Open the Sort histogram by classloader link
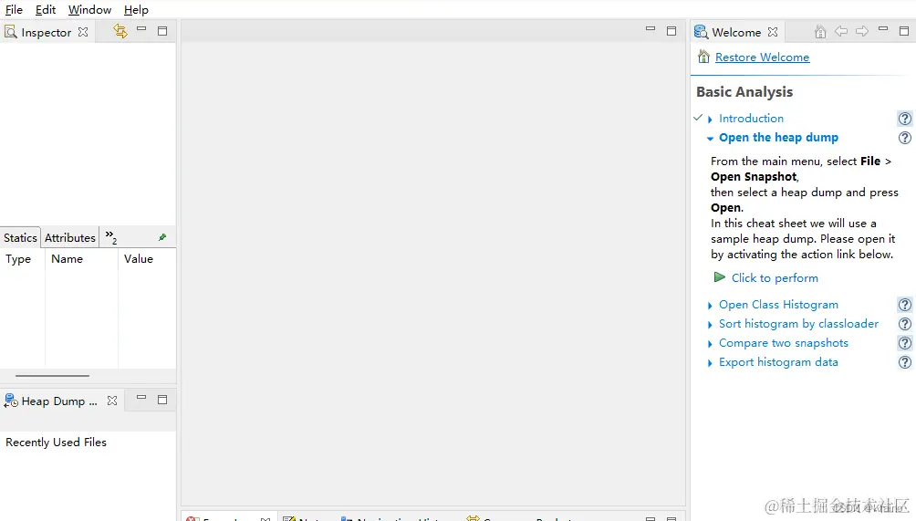916x521 pixels. 798,324
